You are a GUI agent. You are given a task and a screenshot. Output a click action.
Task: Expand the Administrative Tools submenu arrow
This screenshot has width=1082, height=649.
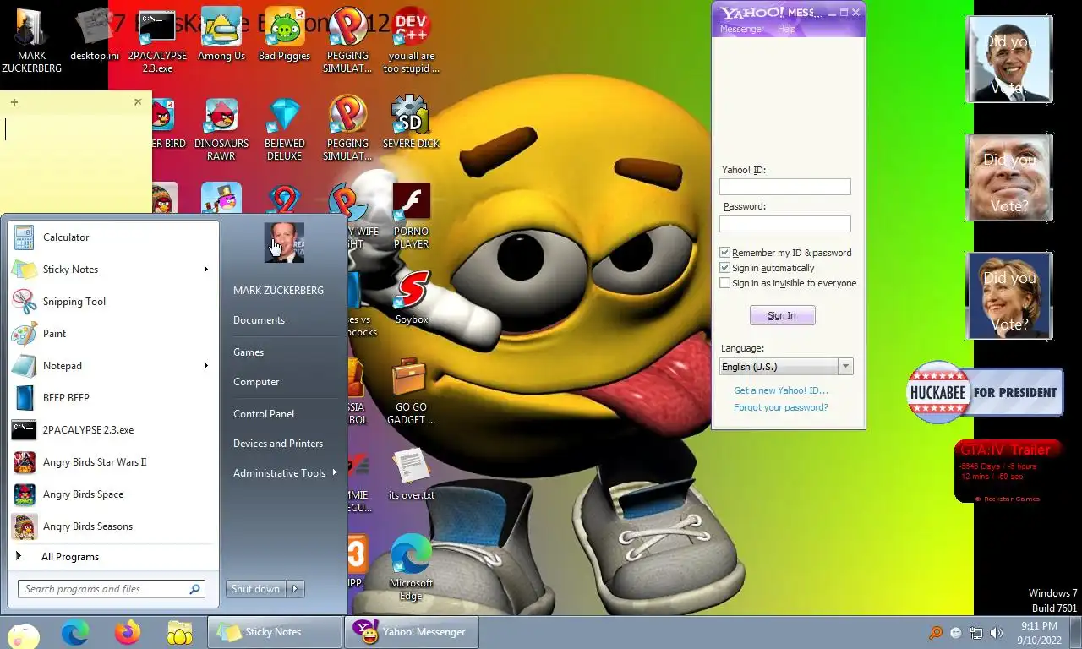click(x=335, y=472)
